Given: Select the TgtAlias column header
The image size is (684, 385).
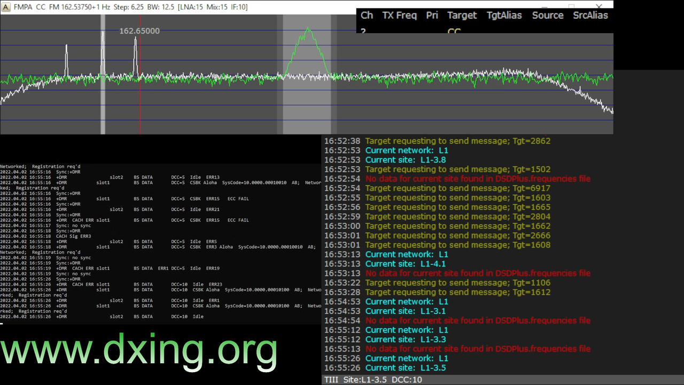Looking at the screenshot, I should 504,15.
